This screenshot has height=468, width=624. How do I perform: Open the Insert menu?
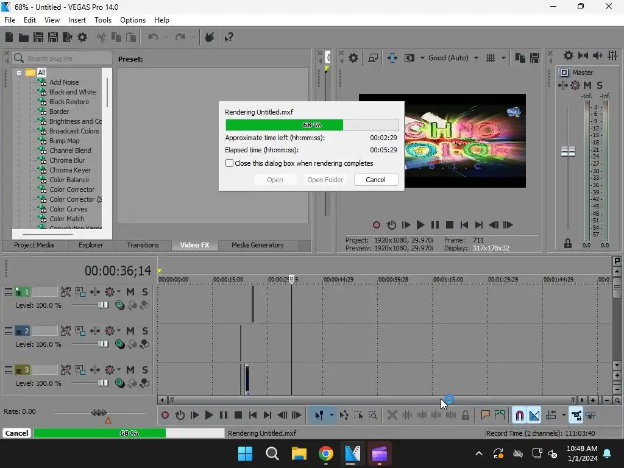[x=77, y=20]
